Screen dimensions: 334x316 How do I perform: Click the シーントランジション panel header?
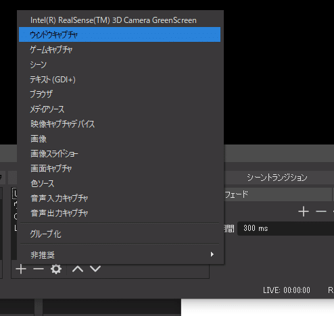277,178
